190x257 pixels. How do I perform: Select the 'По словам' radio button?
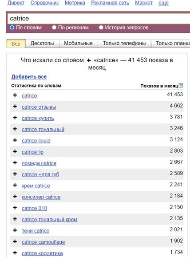(x=12, y=28)
